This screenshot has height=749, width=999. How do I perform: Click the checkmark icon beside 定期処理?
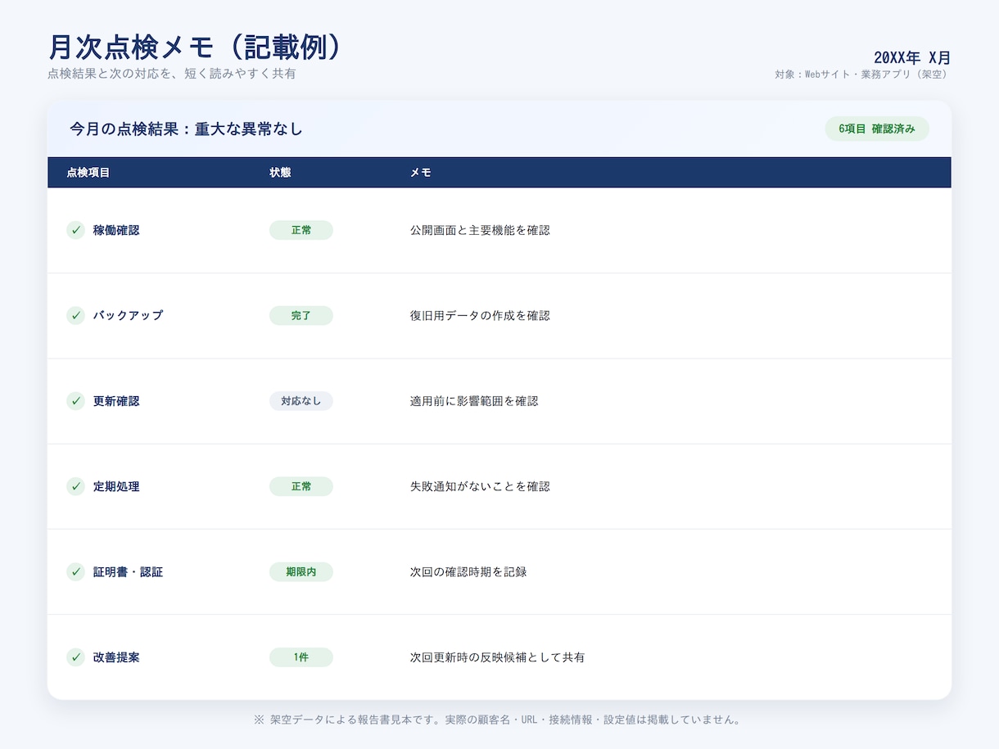coord(76,486)
